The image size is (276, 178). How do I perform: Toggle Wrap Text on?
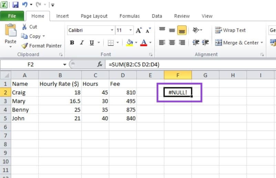(x=230, y=30)
